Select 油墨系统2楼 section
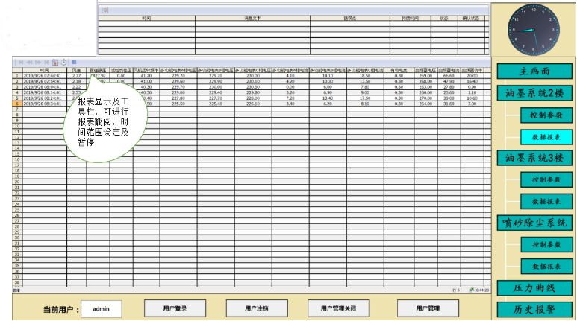Viewport: 577px width, 321px height. point(534,93)
